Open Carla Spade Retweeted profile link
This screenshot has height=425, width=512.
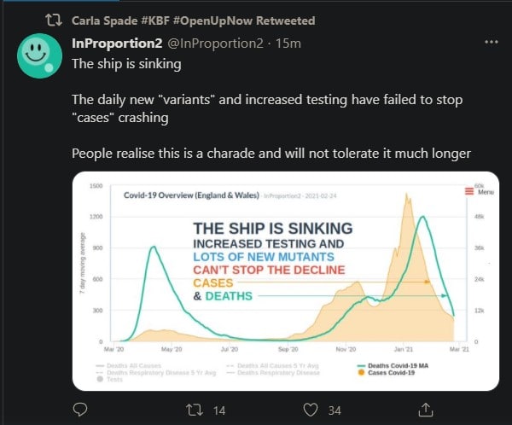[x=194, y=20]
